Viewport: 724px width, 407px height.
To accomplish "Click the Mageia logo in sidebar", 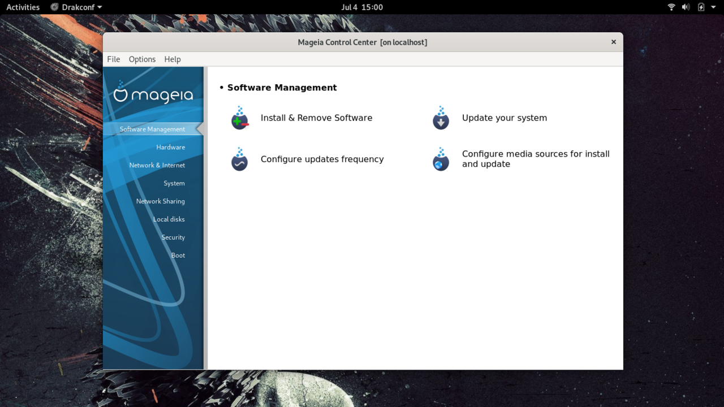I will click(153, 92).
